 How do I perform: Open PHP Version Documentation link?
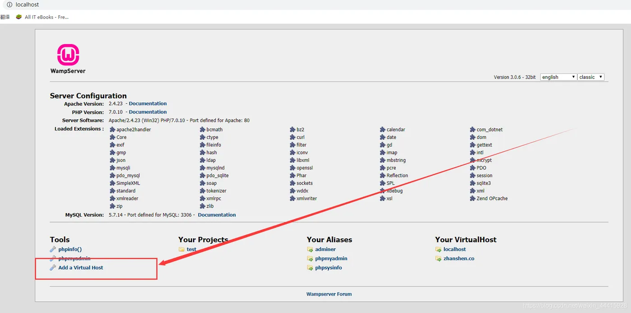[148, 112]
